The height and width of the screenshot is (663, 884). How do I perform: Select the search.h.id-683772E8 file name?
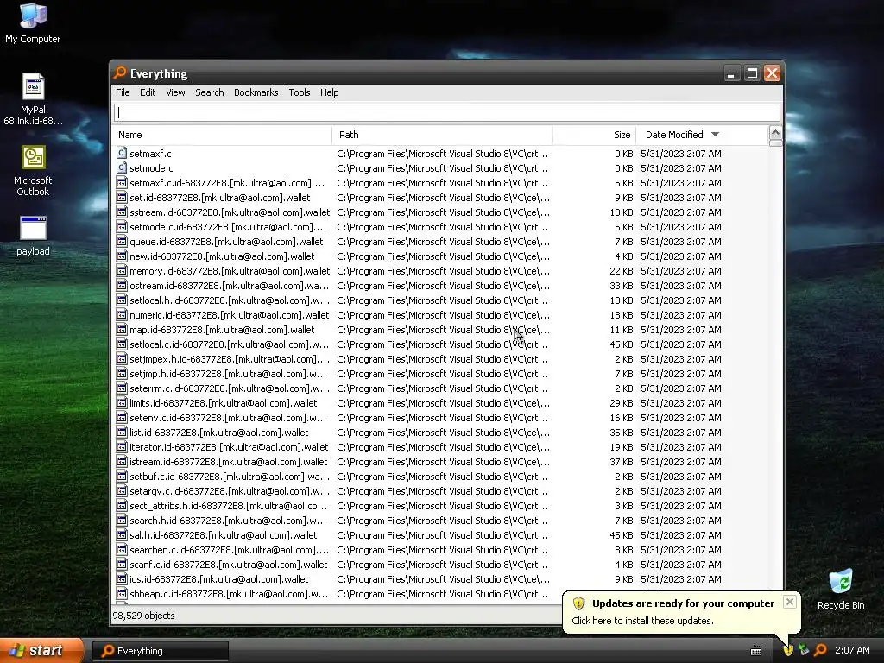click(228, 521)
